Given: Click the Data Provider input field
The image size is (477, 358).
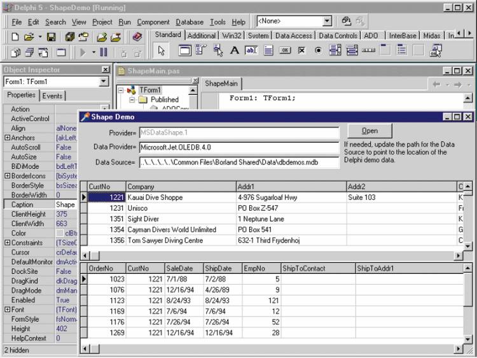Looking at the screenshot, I should (x=239, y=147).
